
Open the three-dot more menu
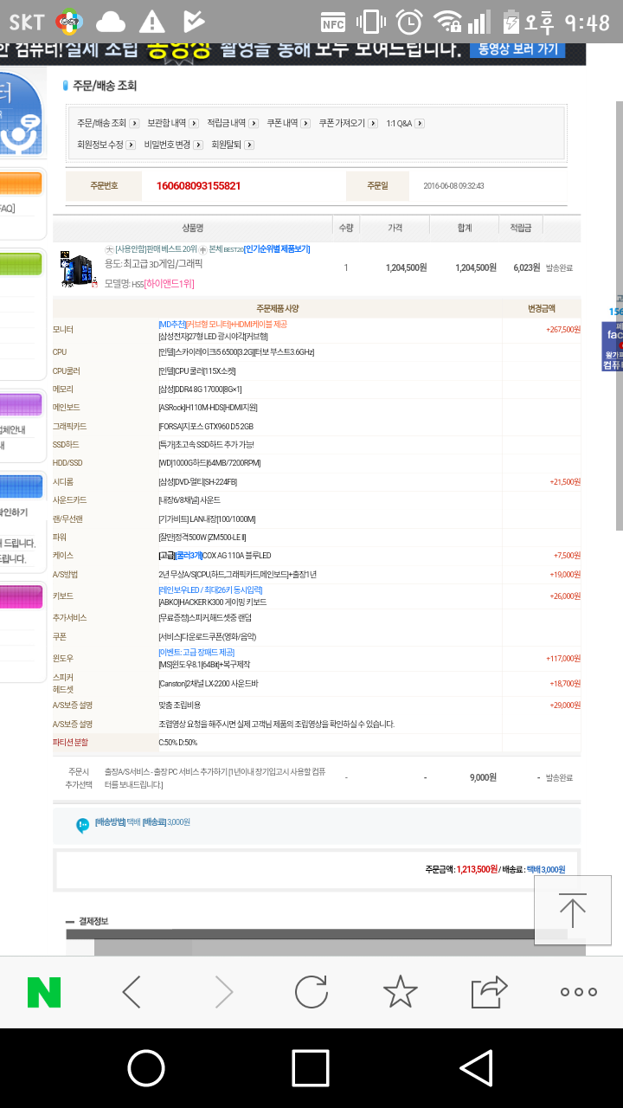(x=578, y=992)
